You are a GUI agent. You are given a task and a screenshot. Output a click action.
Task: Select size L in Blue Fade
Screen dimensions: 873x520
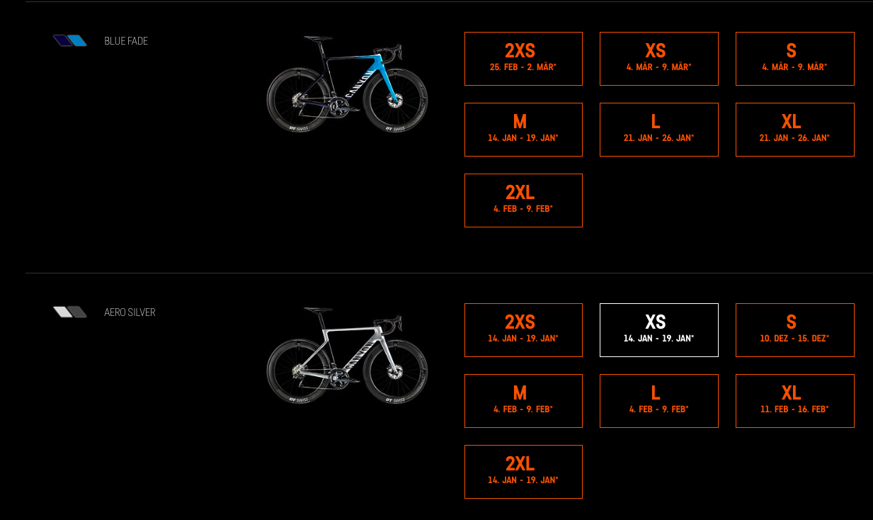click(658, 130)
